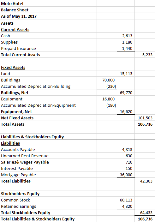Select the Prepaid Insurance value 1,440
155x222 pixels.
click(127, 49)
